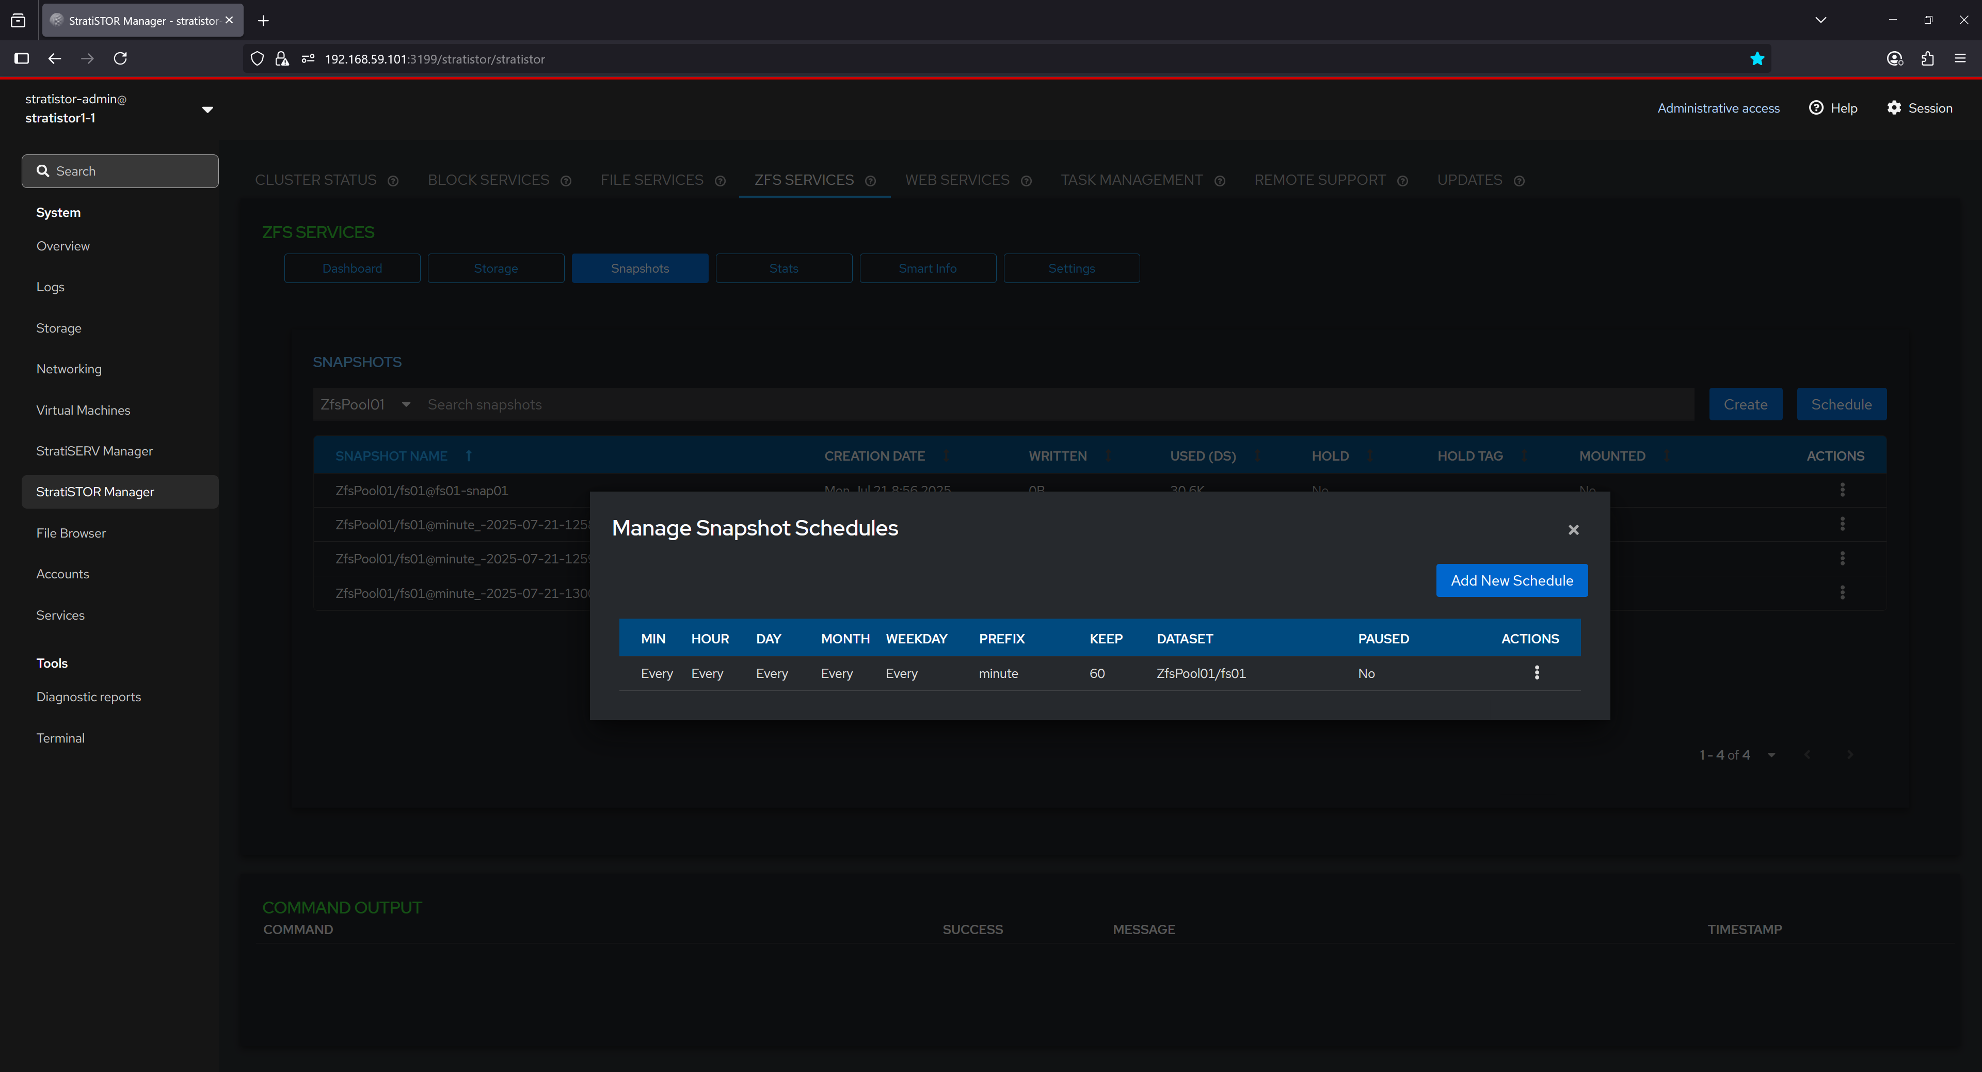Close the Manage Snapshot Schedules dialog

tap(1573, 529)
